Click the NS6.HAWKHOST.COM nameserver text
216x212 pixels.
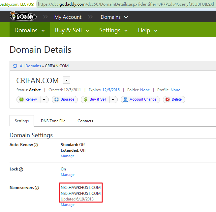[80, 194]
